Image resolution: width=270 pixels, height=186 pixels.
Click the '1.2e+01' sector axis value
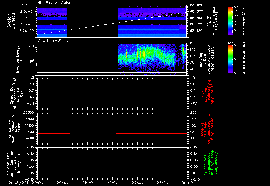27,24
